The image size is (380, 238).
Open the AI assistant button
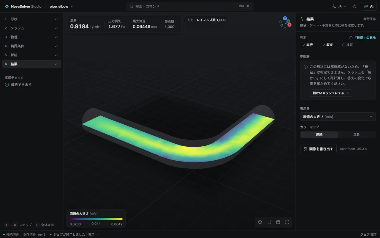tap(368, 6)
